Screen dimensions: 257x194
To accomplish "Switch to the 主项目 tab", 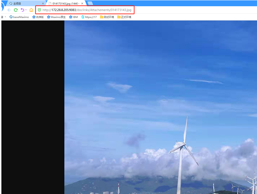I will coord(26,3).
